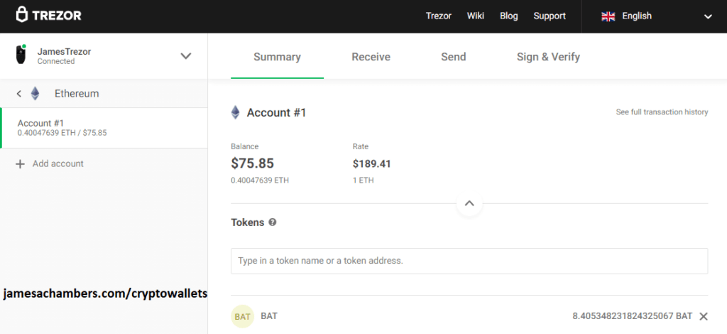Go back using arrow beside Ethereum

[18, 94]
